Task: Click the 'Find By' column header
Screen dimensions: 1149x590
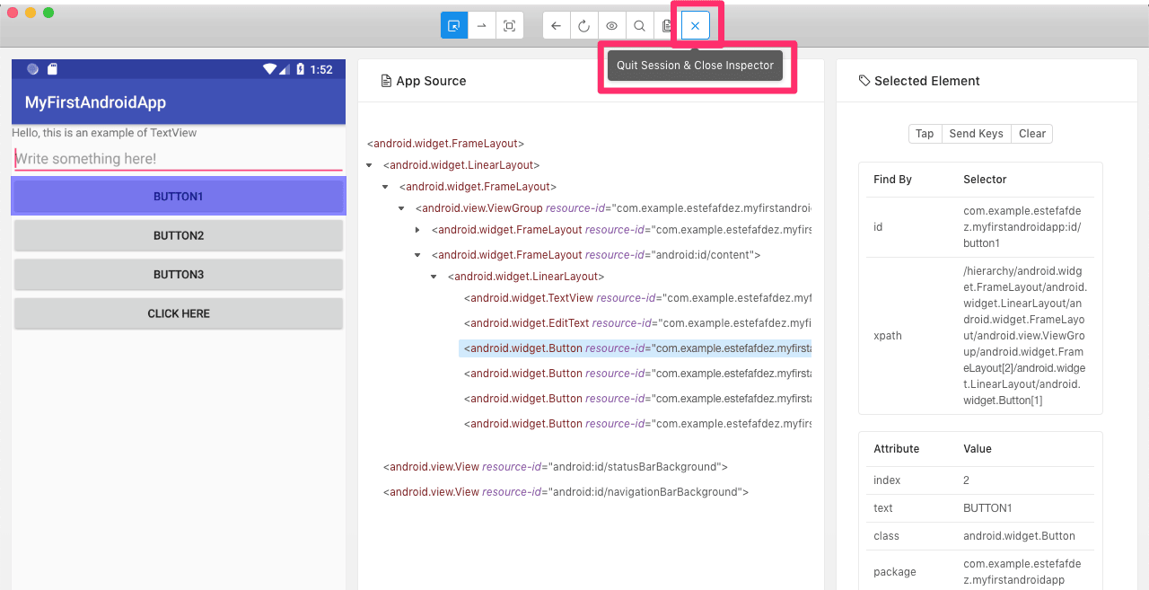Action: click(892, 180)
